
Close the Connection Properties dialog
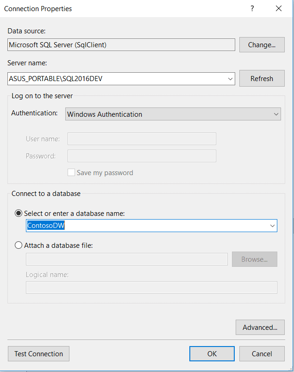click(x=278, y=8)
